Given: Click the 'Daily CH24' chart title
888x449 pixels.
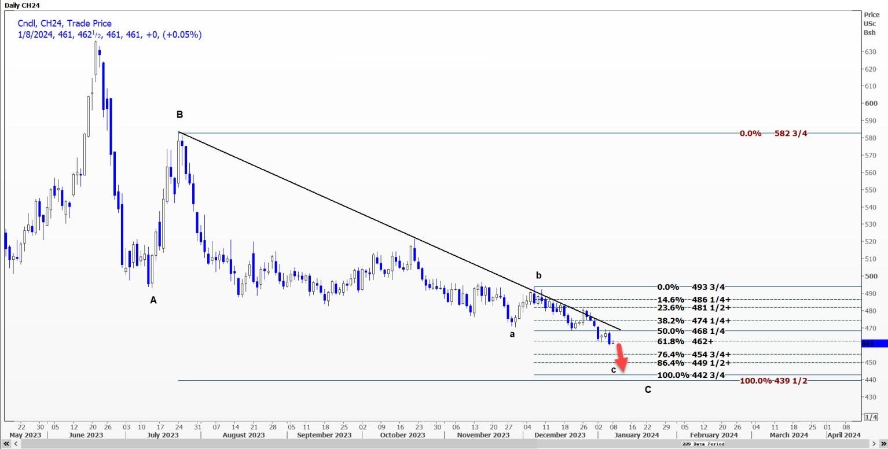Looking at the screenshot, I should point(22,5).
